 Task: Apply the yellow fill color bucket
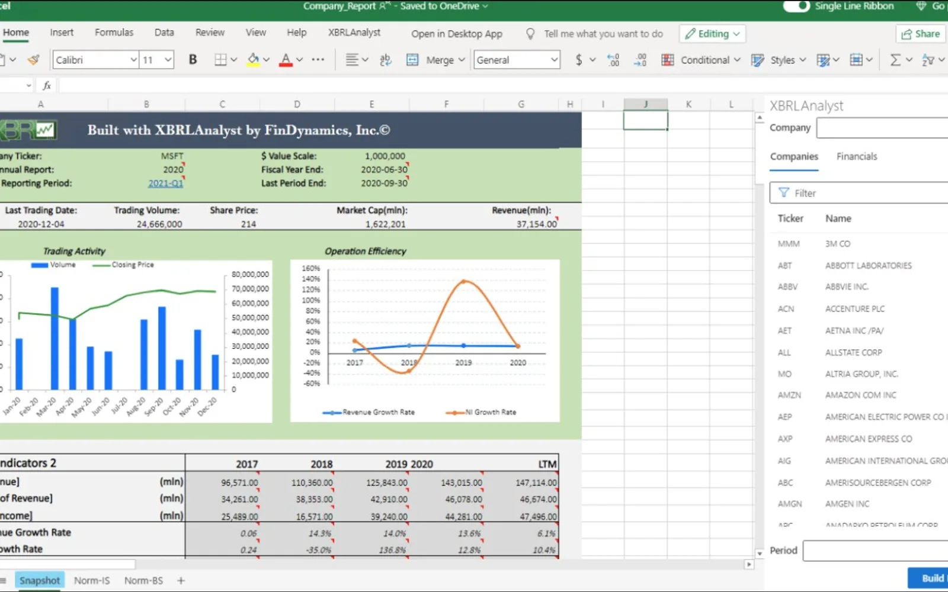tap(253, 60)
